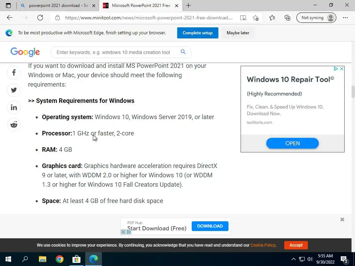
Task: Open the Collections panel
Action: pos(287,18)
